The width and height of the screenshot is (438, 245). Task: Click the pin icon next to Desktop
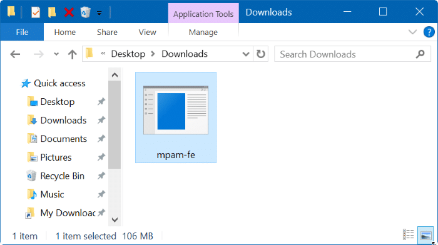[x=101, y=102]
